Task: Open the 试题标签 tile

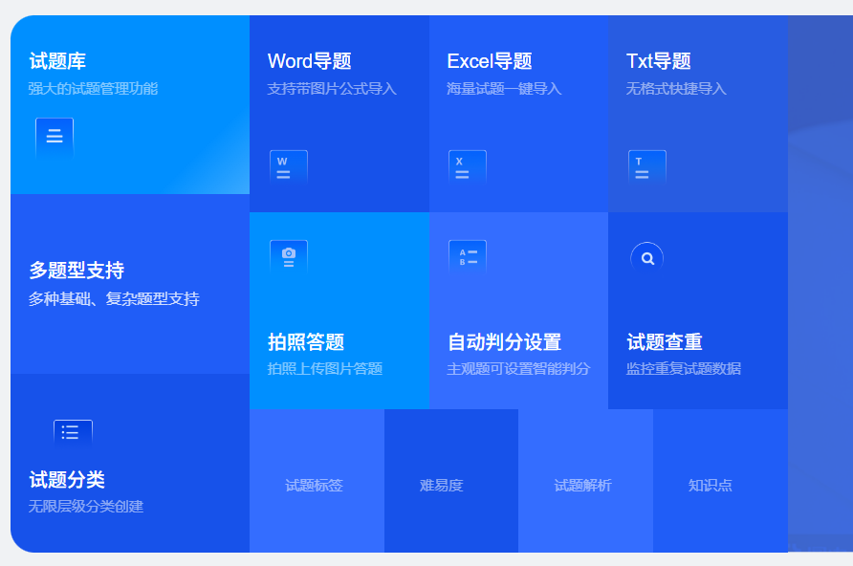Action: [315, 485]
